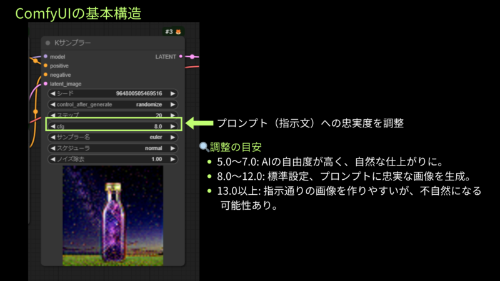This screenshot has width=500, height=281.
Task: Click the latent_image input connector dot
Action: pyautogui.click(x=46, y=84)
